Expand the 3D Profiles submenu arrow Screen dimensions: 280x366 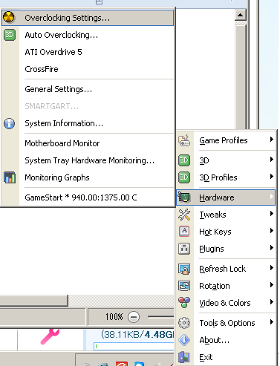tap(272, 177)
